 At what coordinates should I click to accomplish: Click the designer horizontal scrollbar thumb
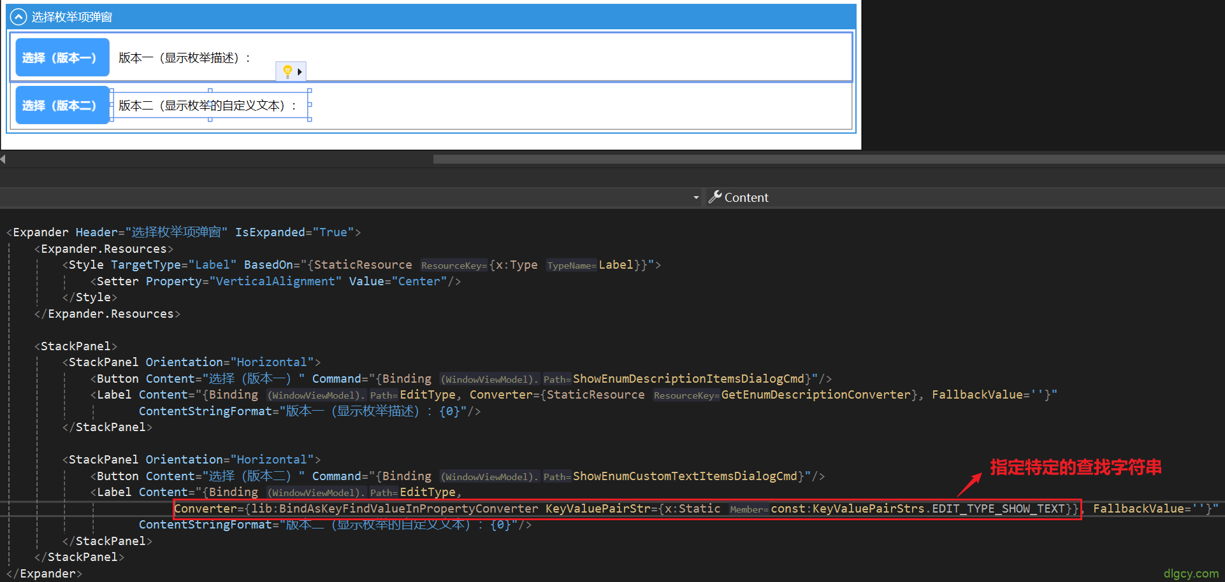829,159
